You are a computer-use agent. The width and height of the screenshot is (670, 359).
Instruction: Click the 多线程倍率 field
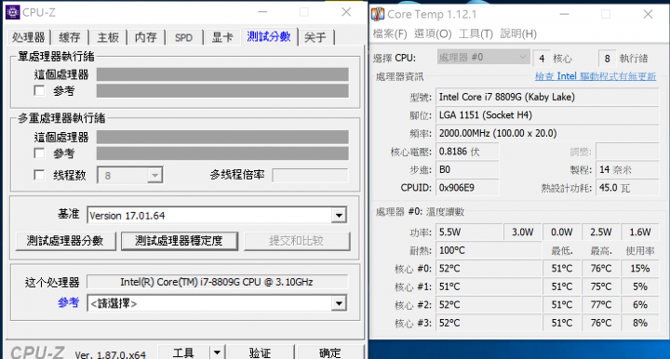click(x=310, y=175)
